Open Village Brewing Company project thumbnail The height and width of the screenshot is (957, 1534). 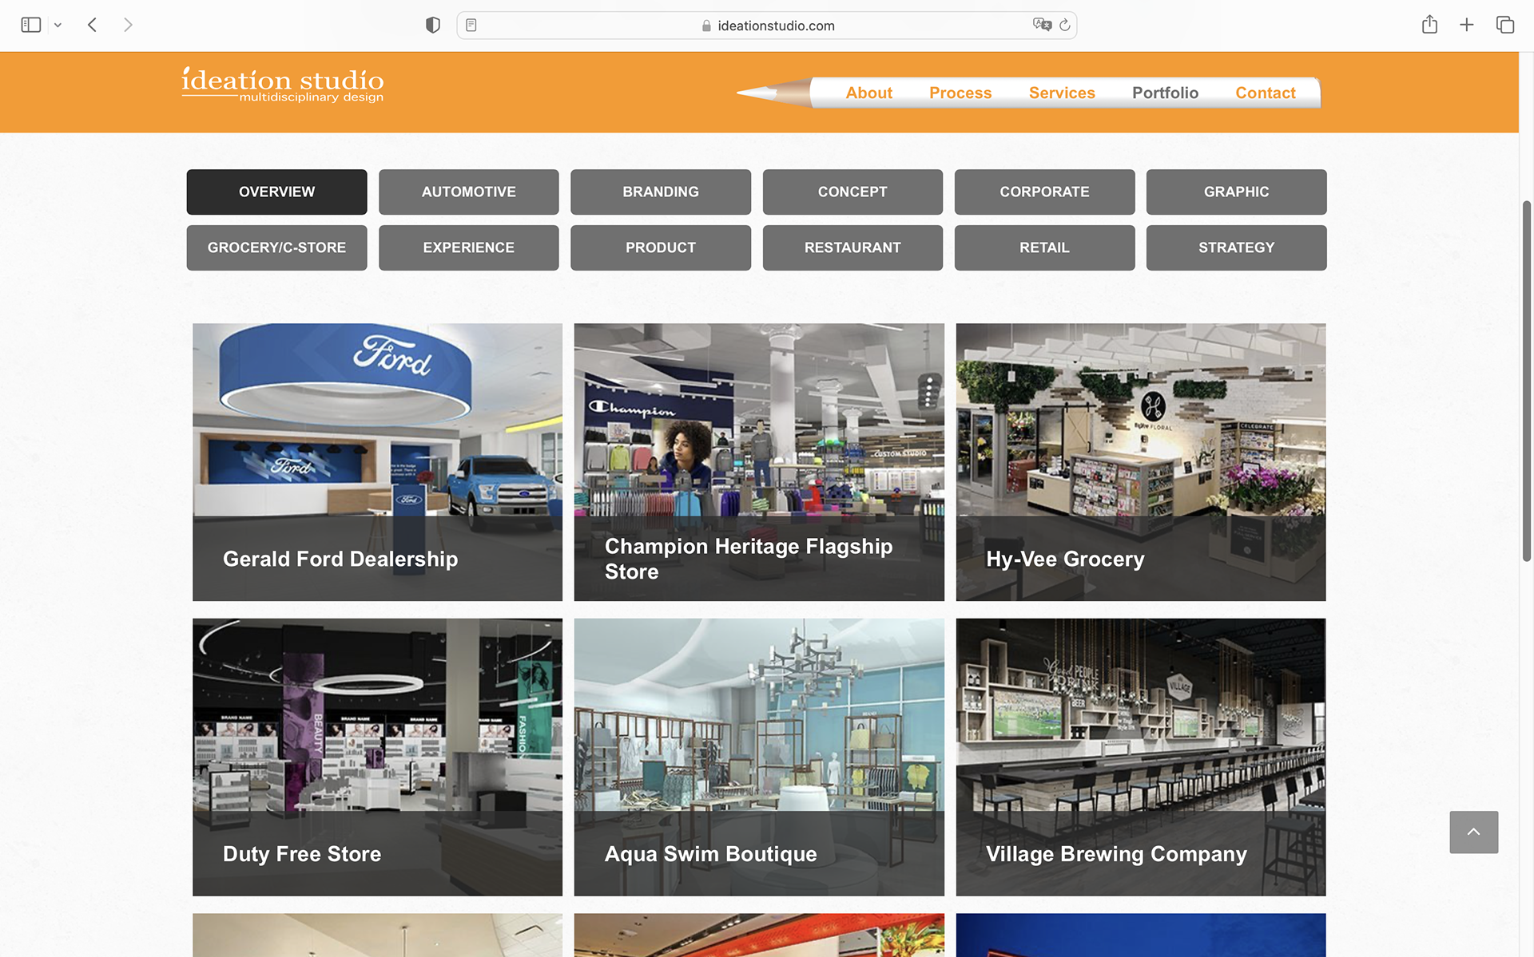[x=1141, y=757]
